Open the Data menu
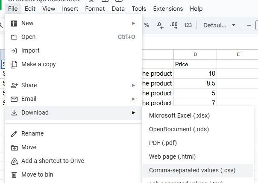 click(118, 9)
